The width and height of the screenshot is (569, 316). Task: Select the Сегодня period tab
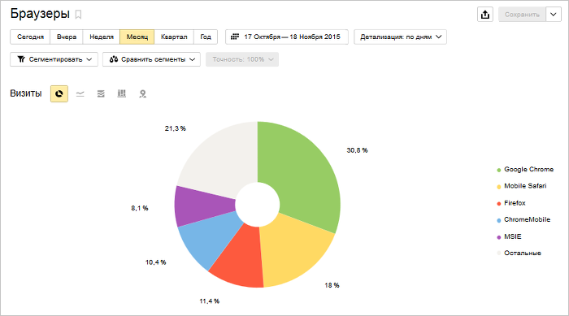coord(30,37)
